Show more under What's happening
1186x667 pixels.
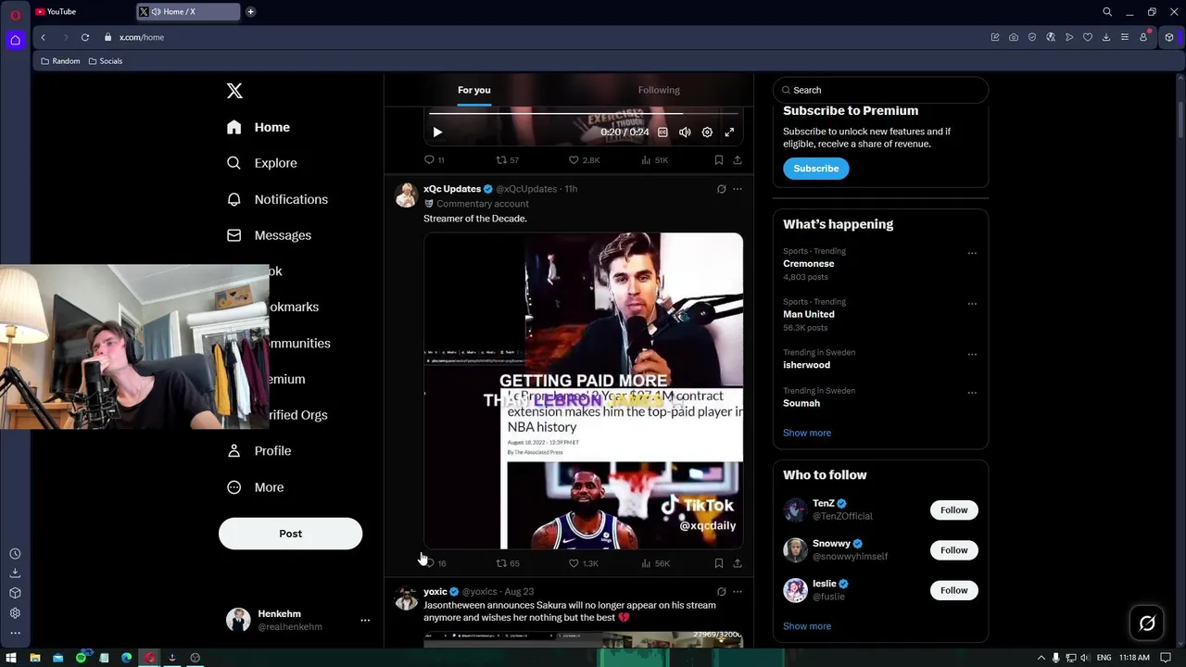pyautogui.click(x=807, y=433)
